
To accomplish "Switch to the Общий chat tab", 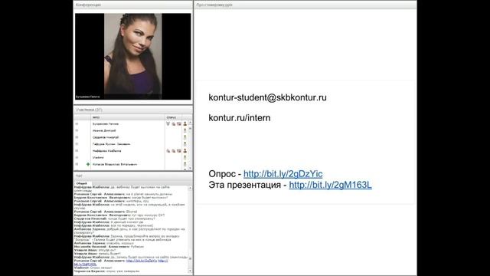I will (82, 183).
